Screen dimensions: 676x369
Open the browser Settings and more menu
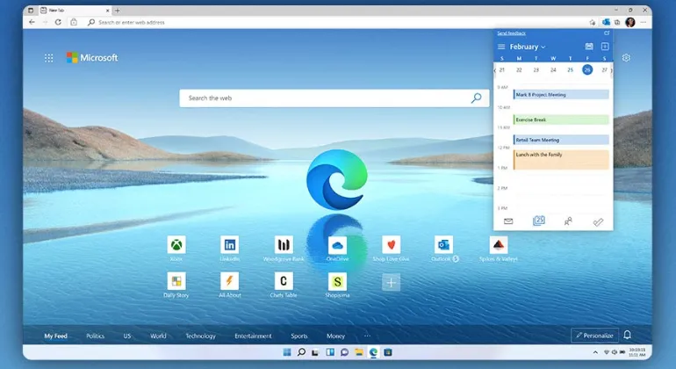(x=644, y=22)
